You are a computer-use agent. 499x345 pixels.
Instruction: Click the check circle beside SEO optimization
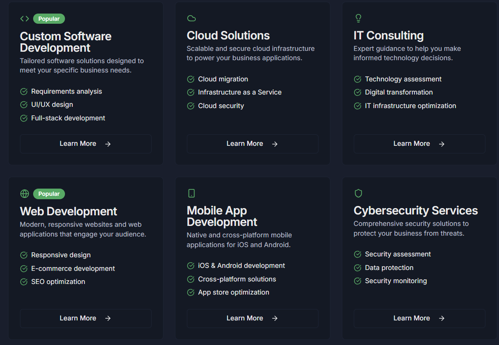(24, 282)
